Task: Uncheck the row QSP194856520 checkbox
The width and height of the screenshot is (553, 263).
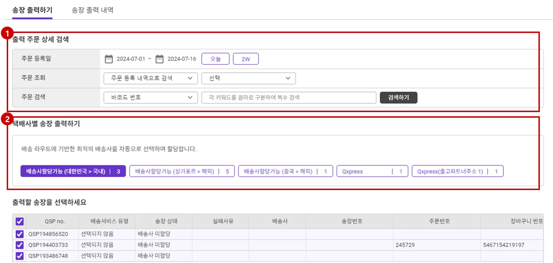Action: click(20, 234)
